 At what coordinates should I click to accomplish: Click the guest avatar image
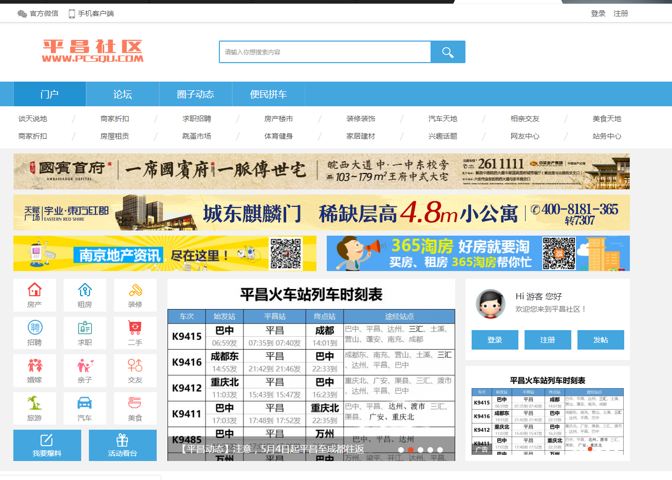pos(491,303)
